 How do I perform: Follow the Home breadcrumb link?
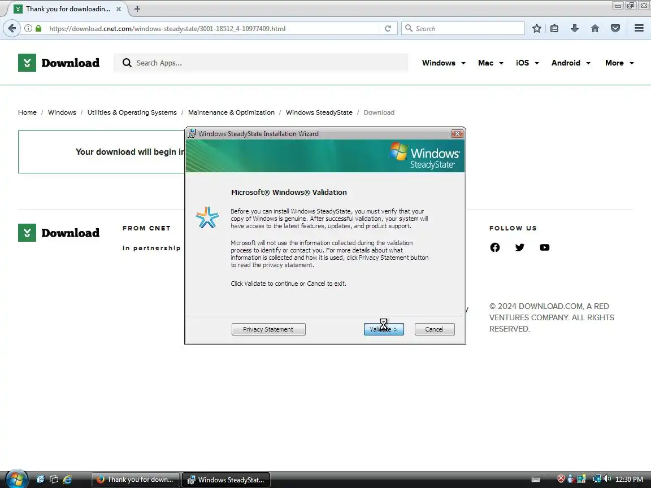(x=27, y=112)
